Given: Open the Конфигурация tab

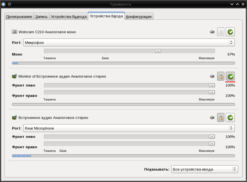Looking at the screenshot, I should pyautogui.click(x=139, y=16).
